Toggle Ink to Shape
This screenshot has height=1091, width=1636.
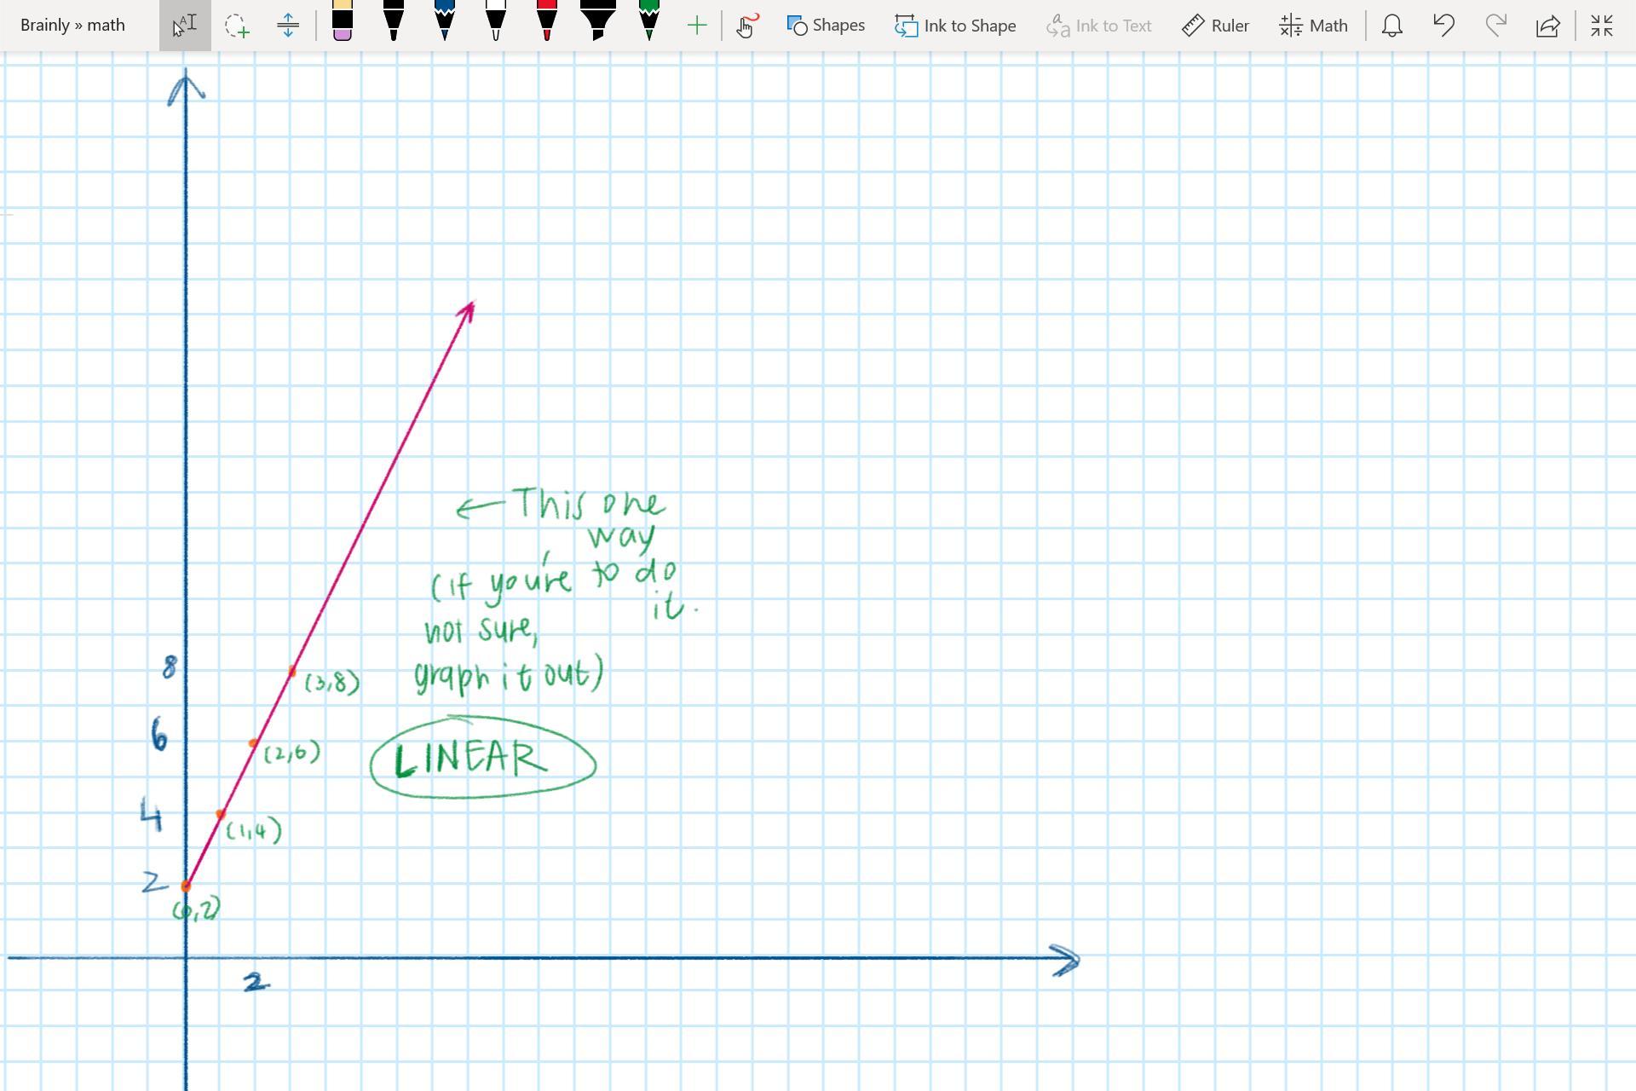[955, 26]
